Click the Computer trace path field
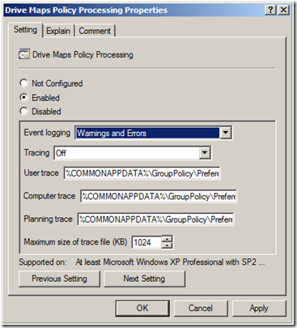297x328 pixels. 159,196
